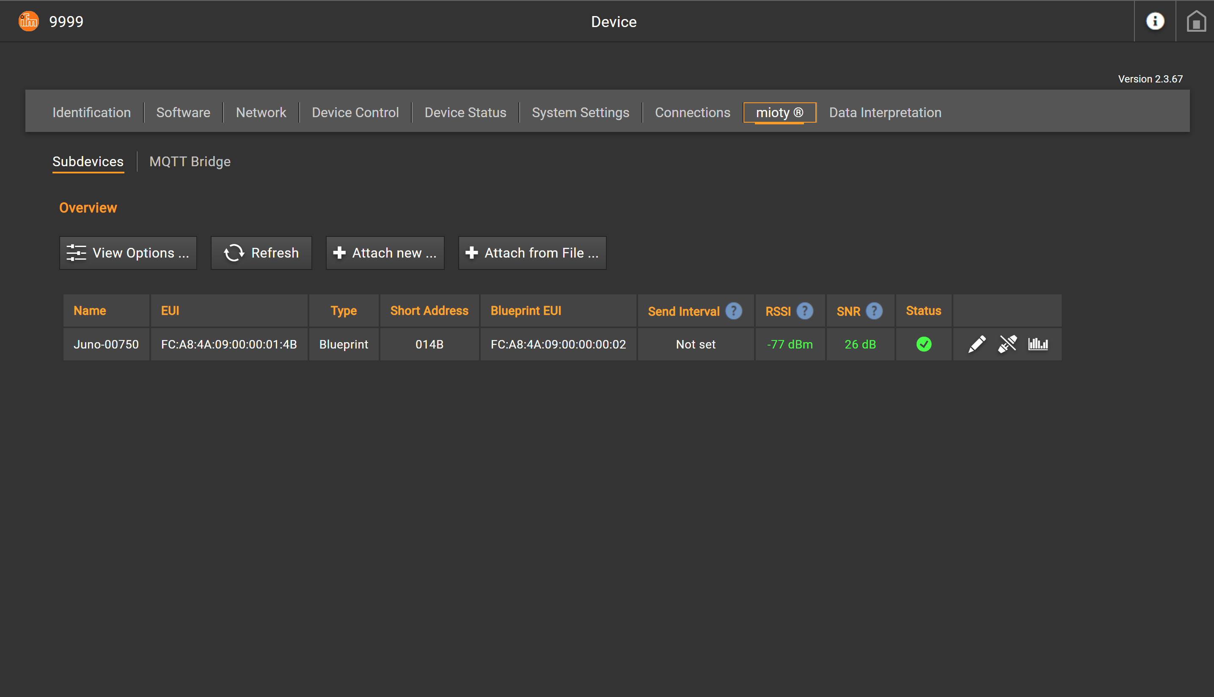1214x697 pixels.
Task: Click the Blueprint type cell
Action: (x=344, y=344)
